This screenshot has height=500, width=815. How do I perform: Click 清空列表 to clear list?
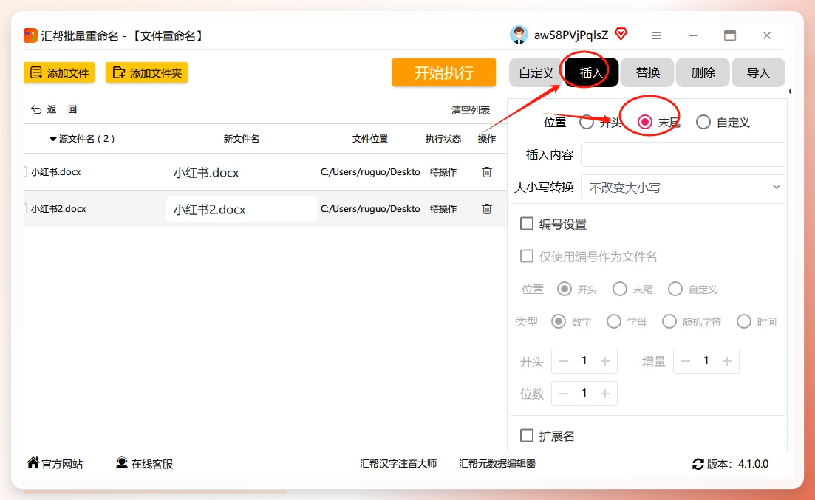[471, 110]
